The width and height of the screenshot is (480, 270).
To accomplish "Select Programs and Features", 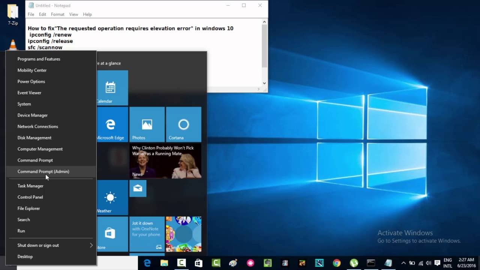I will (x=51, y=59).
